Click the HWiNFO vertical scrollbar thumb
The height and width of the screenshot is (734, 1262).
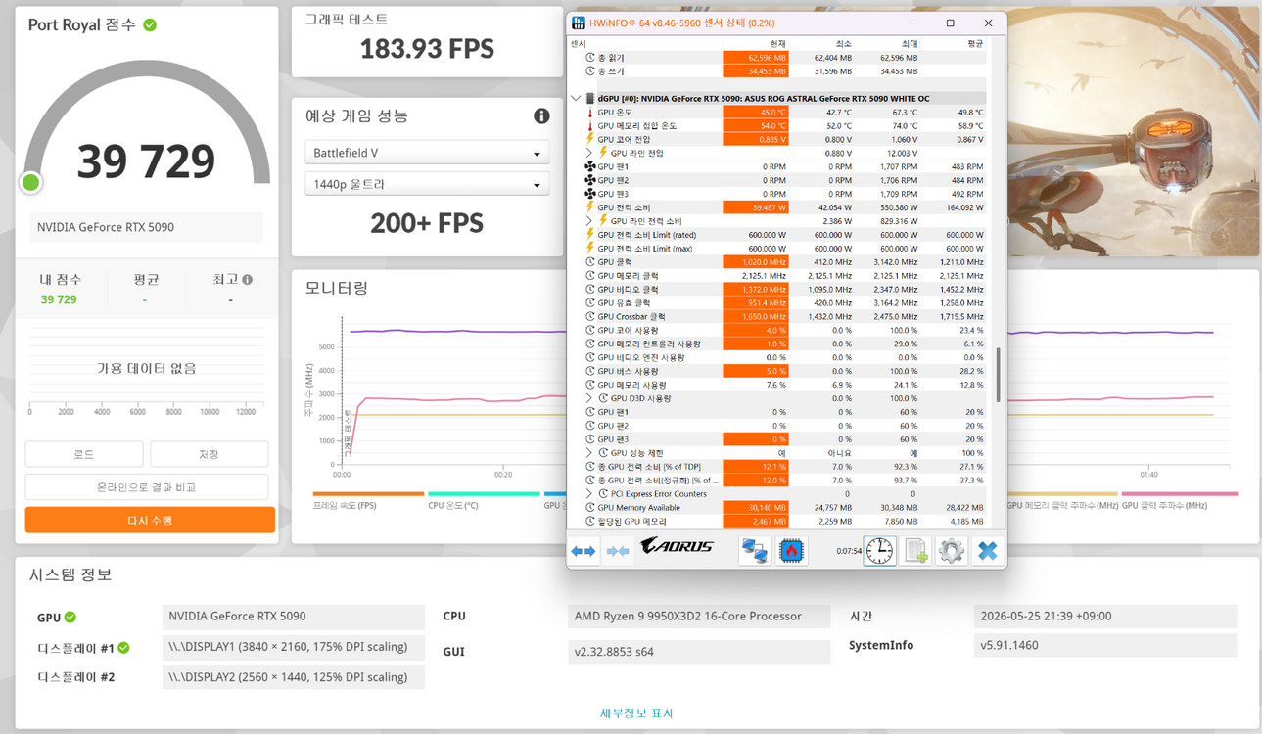tap(998, 375)
